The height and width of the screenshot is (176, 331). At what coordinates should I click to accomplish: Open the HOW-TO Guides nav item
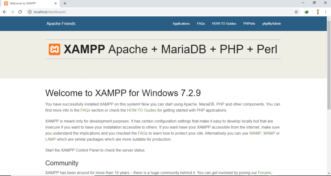(224, 24)
